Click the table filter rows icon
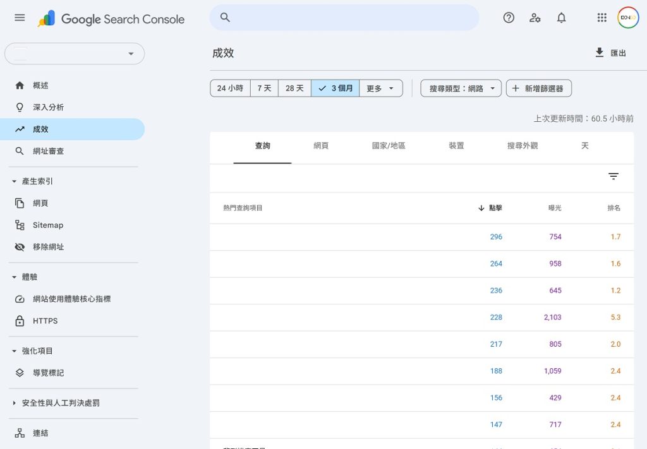Viewport: 647px width, 449px height. pos(613,177)
